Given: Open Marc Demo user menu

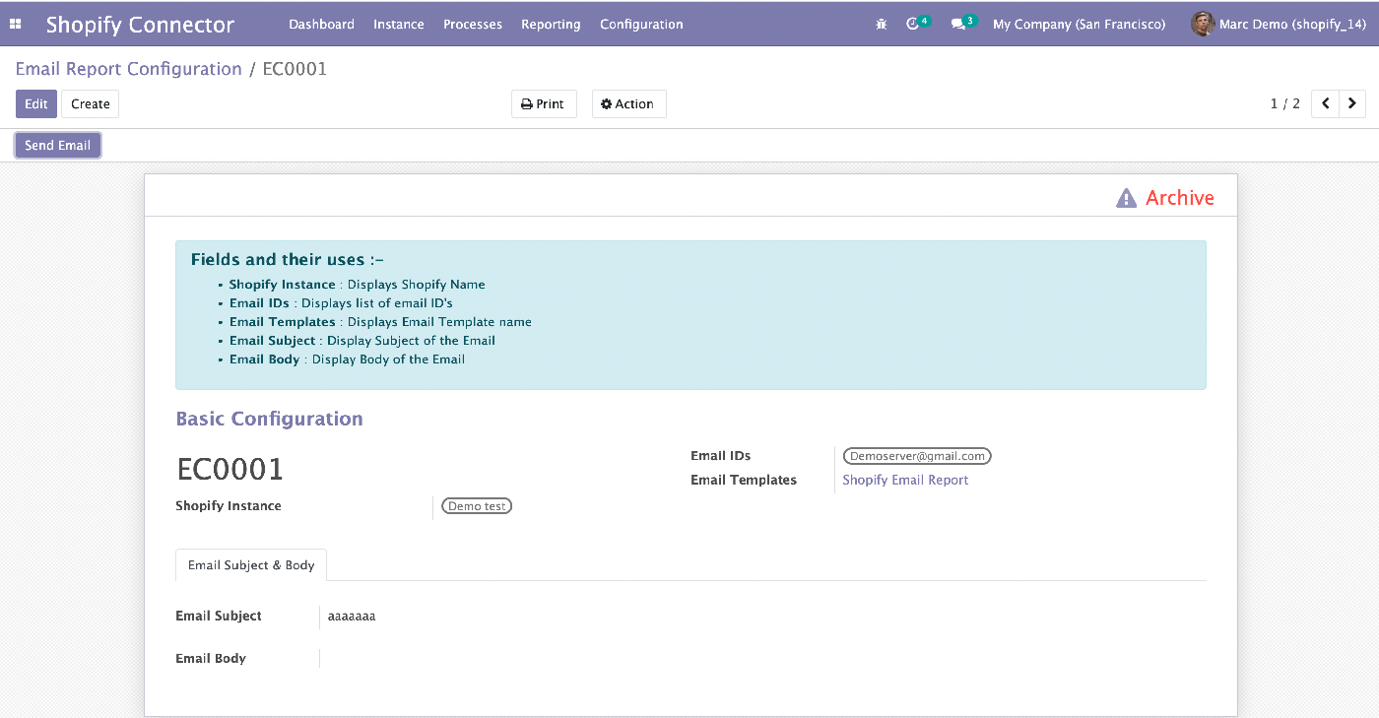Looking at the screenshot, I should 1279,24.
